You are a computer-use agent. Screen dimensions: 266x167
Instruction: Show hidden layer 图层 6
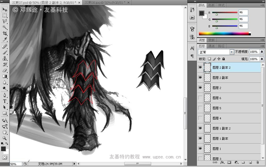[x=200, y=98]
